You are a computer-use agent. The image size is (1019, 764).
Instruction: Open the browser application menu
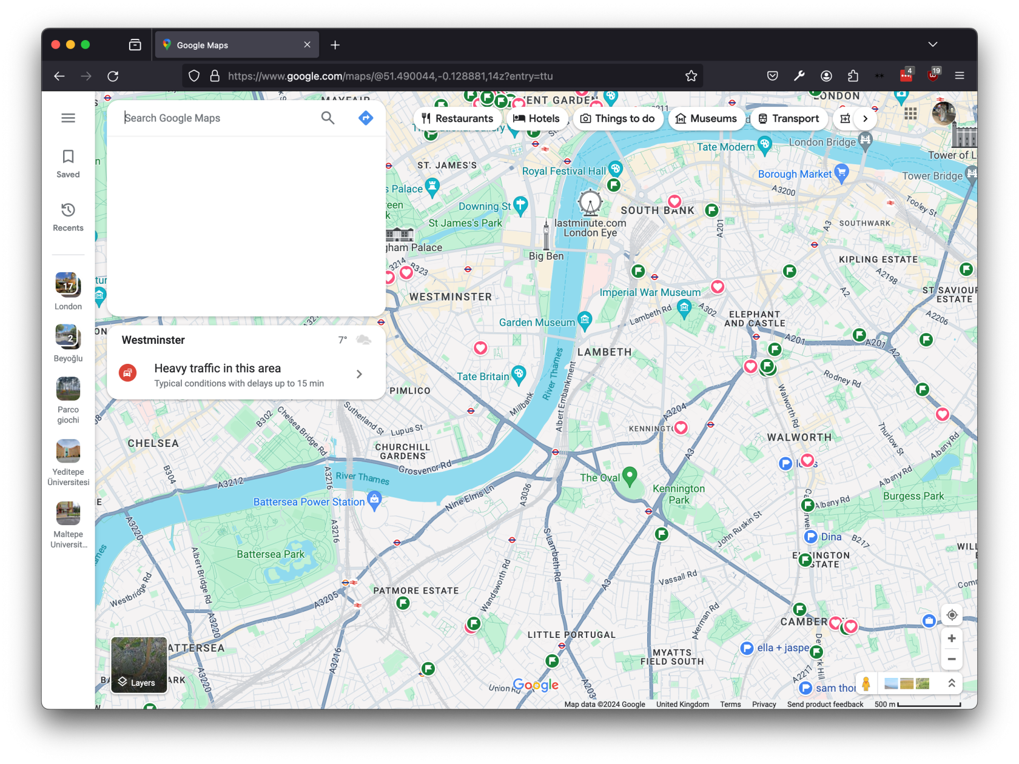pyautogui.click(x=960, y=76)
